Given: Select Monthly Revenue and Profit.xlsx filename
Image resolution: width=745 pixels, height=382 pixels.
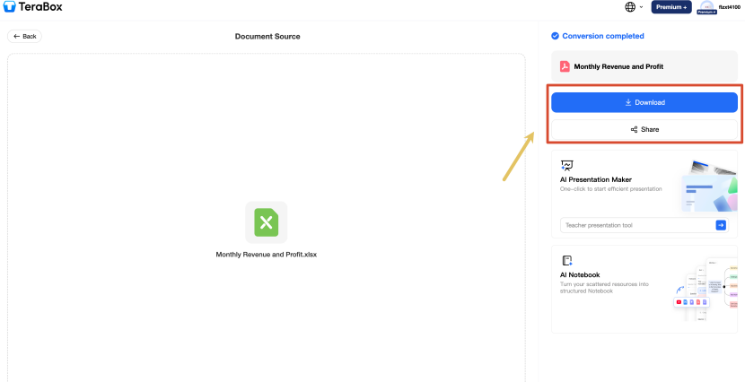Looking at the screenshot, I should (266, 255).
